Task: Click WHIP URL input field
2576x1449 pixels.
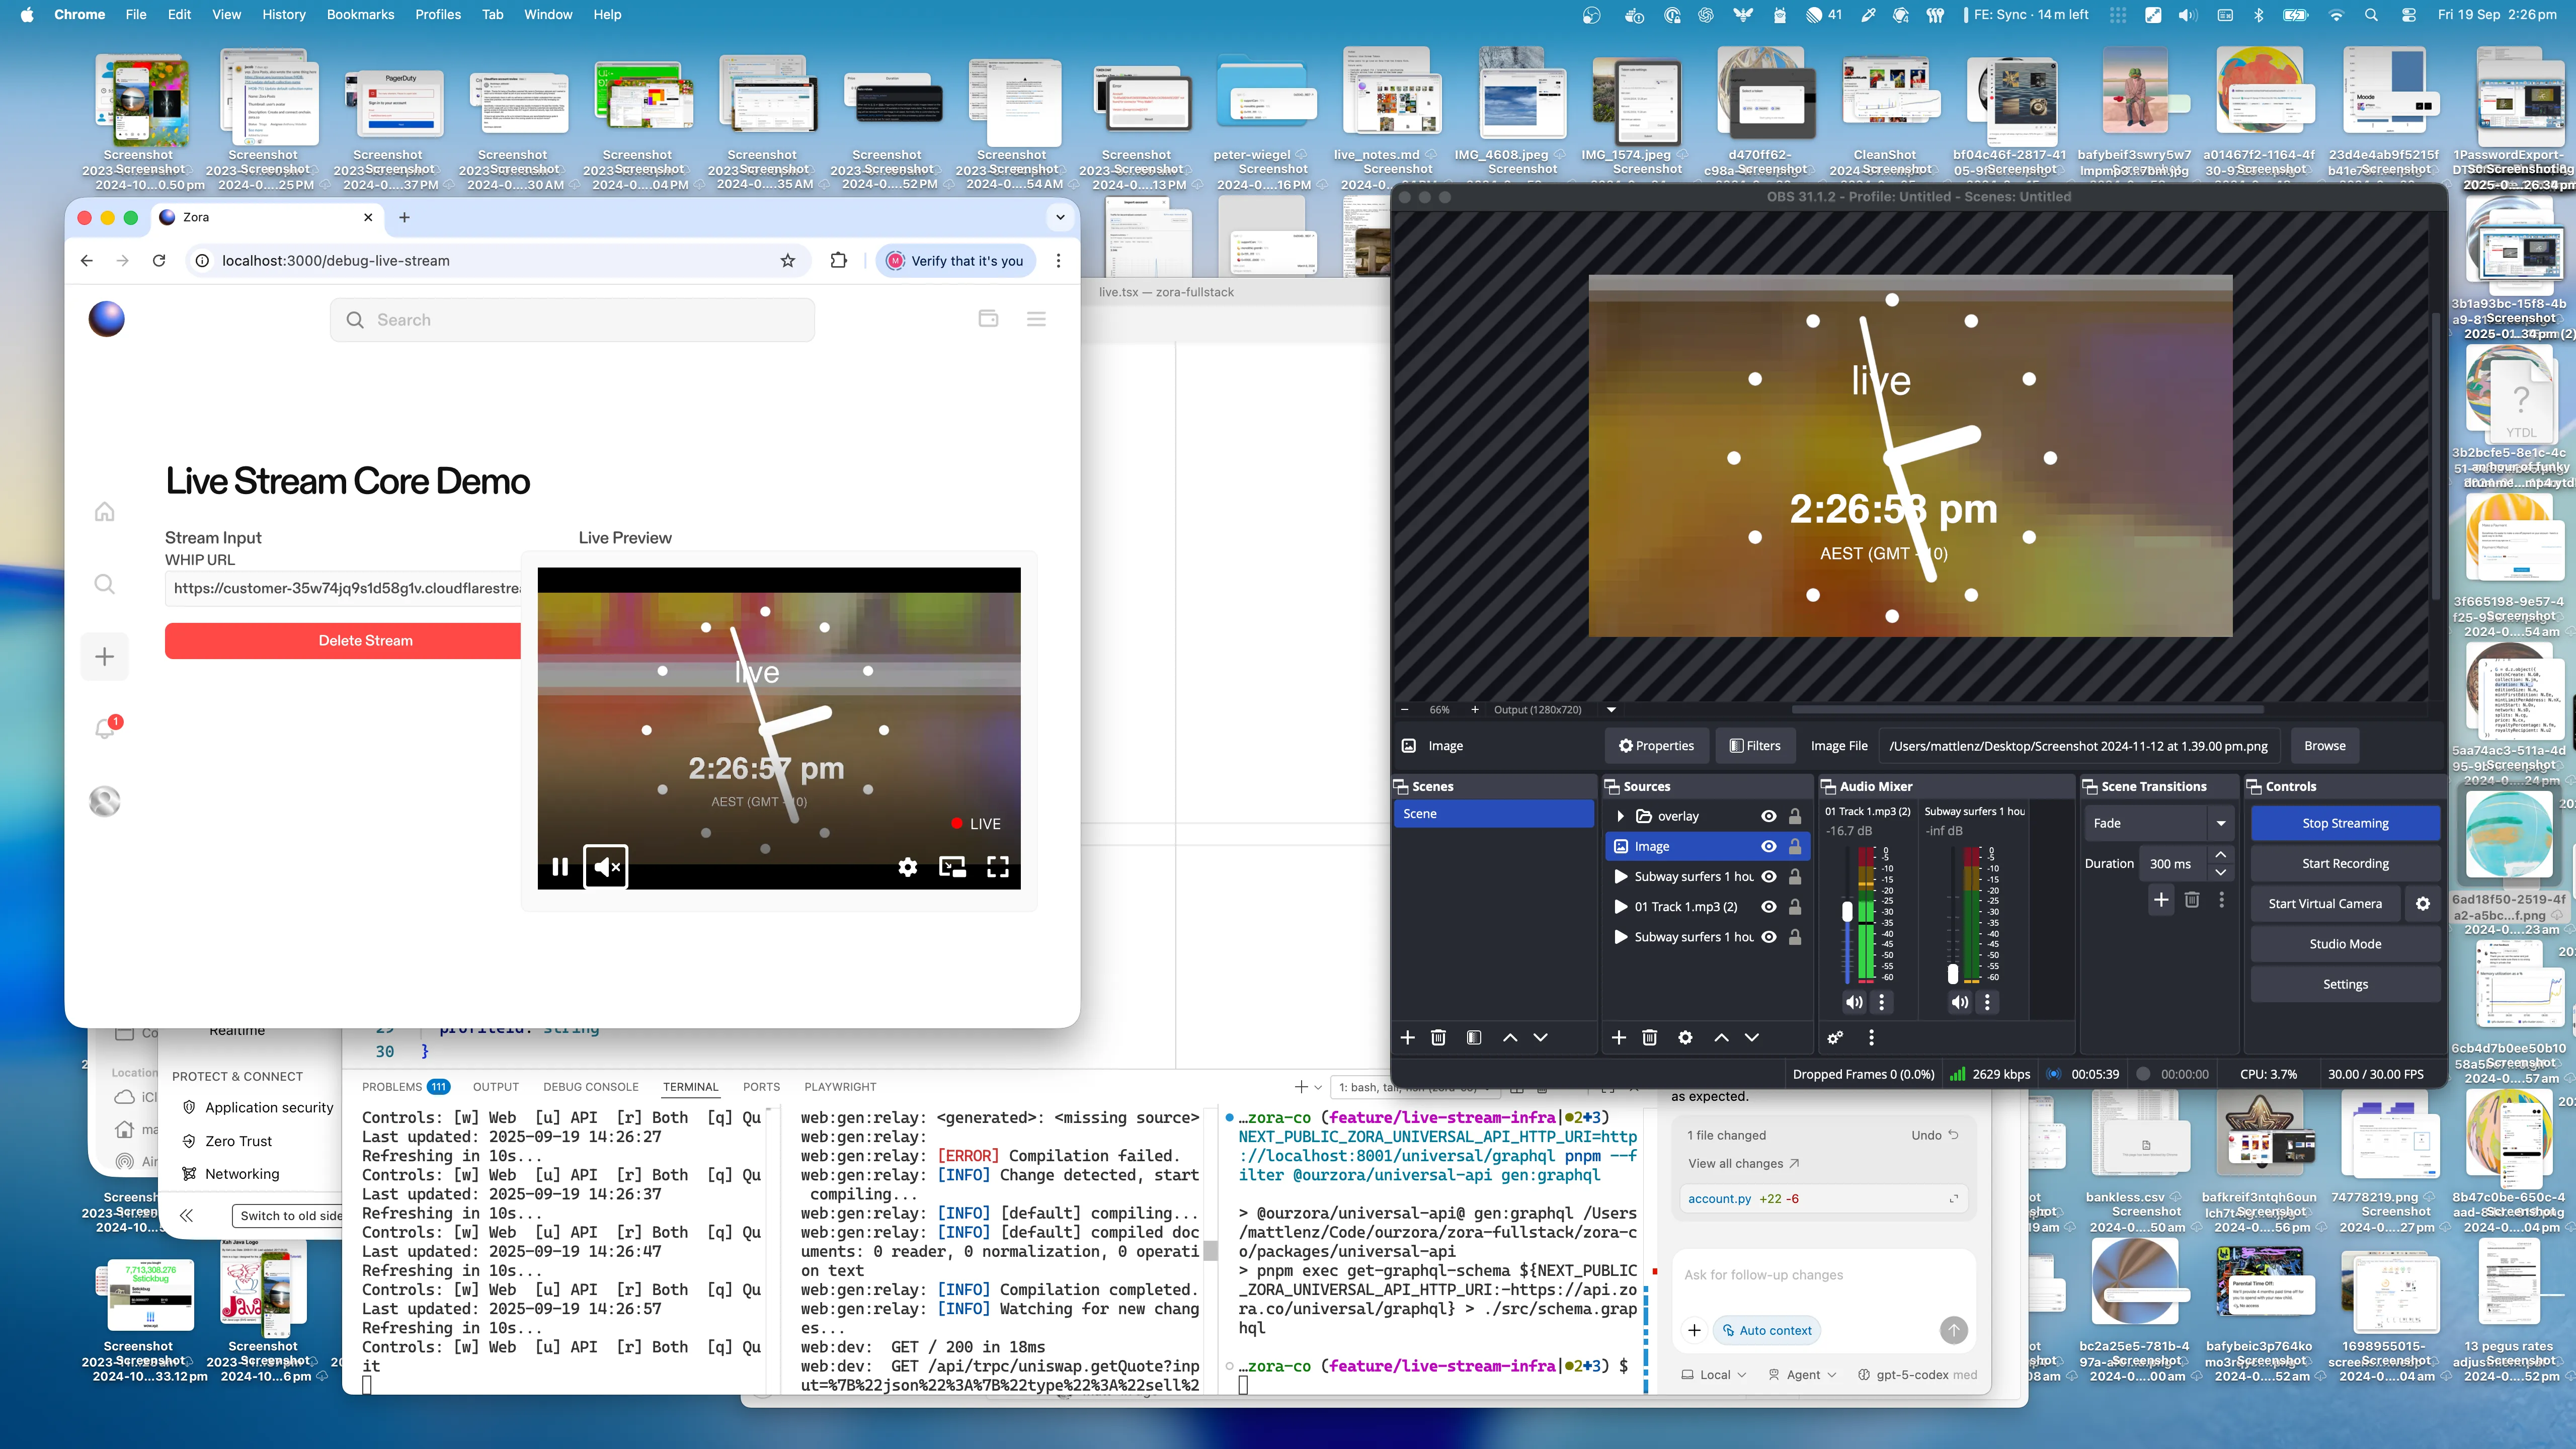Action: (343, 588)
